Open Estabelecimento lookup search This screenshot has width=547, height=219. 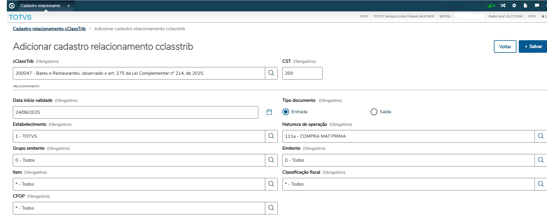click(271, 136)
